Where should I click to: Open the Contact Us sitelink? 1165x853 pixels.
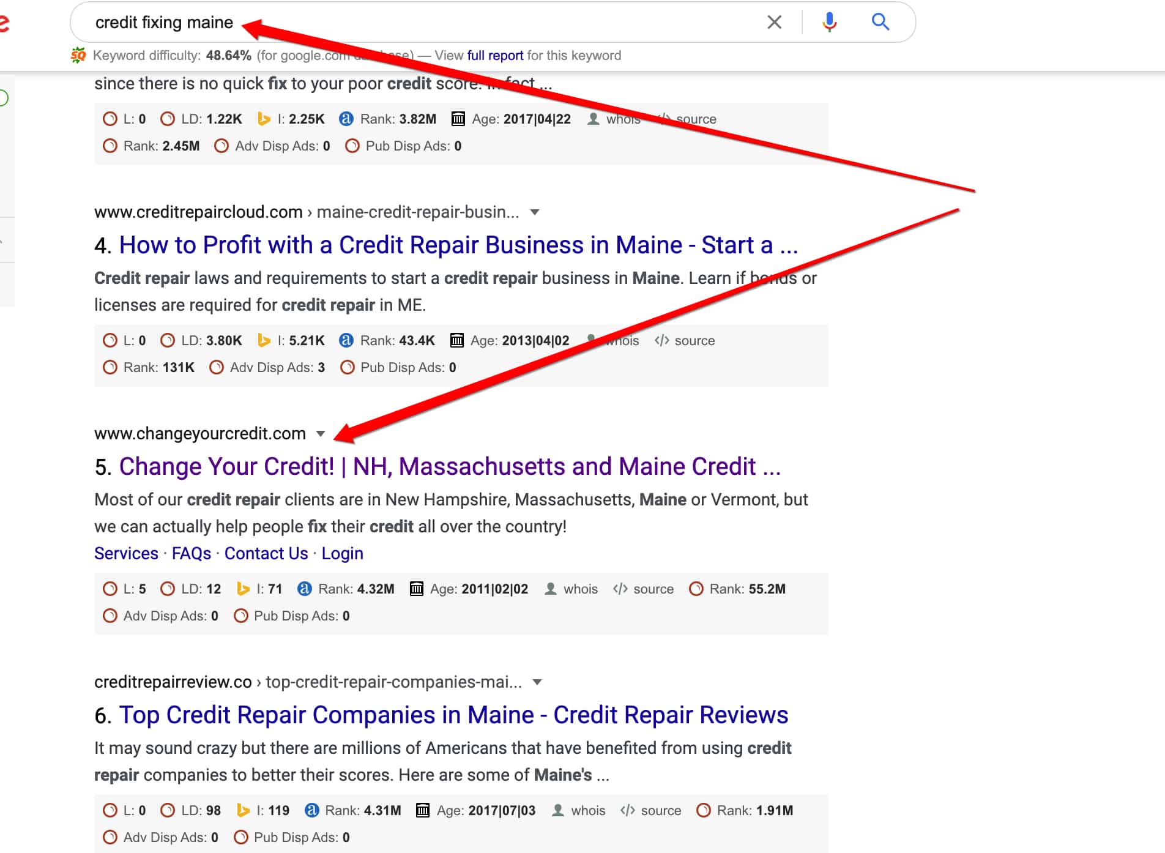(266, 554)
